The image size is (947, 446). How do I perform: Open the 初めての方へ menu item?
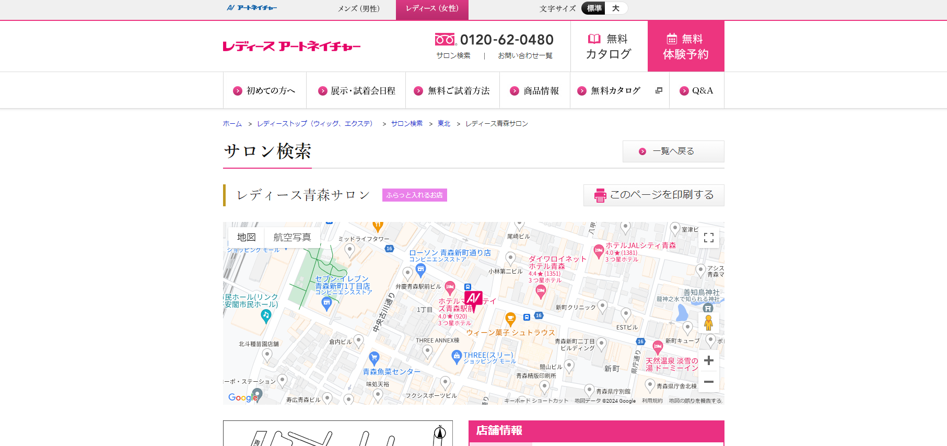tap(264, 90)
